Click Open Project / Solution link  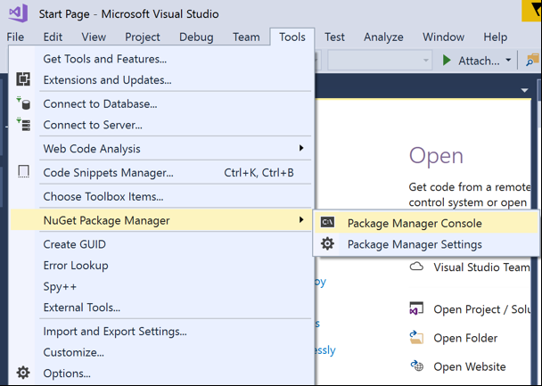click(x=482, y=309)
